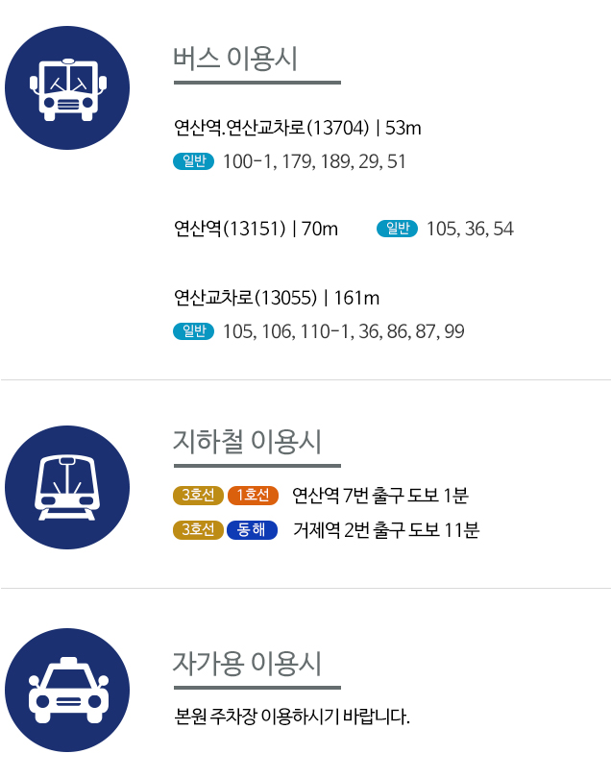This screenshot has height=778, width=611.
Task: Click 연산교차로(13055) 161m stop text
Action: coord(277,298)
